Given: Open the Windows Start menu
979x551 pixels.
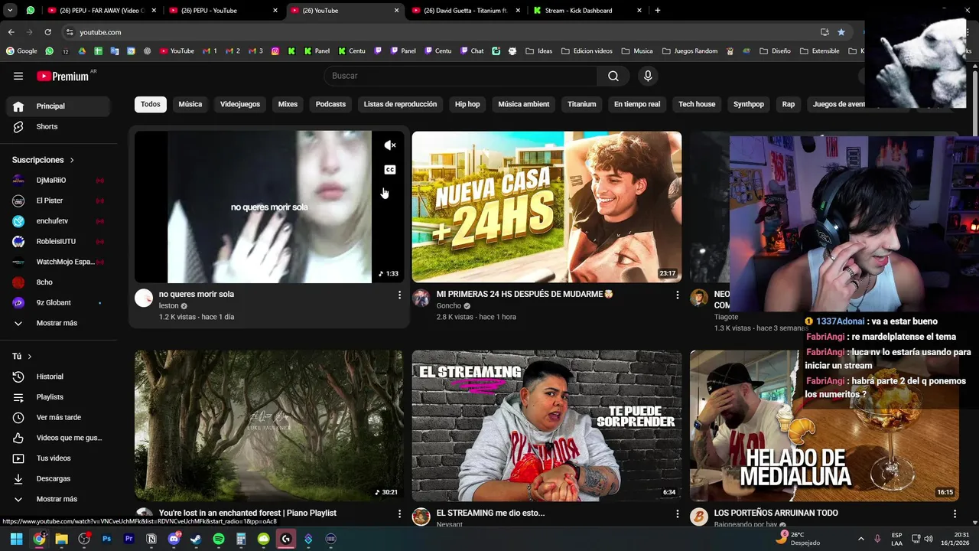Looking at the screenshot, I should point(16,539).
